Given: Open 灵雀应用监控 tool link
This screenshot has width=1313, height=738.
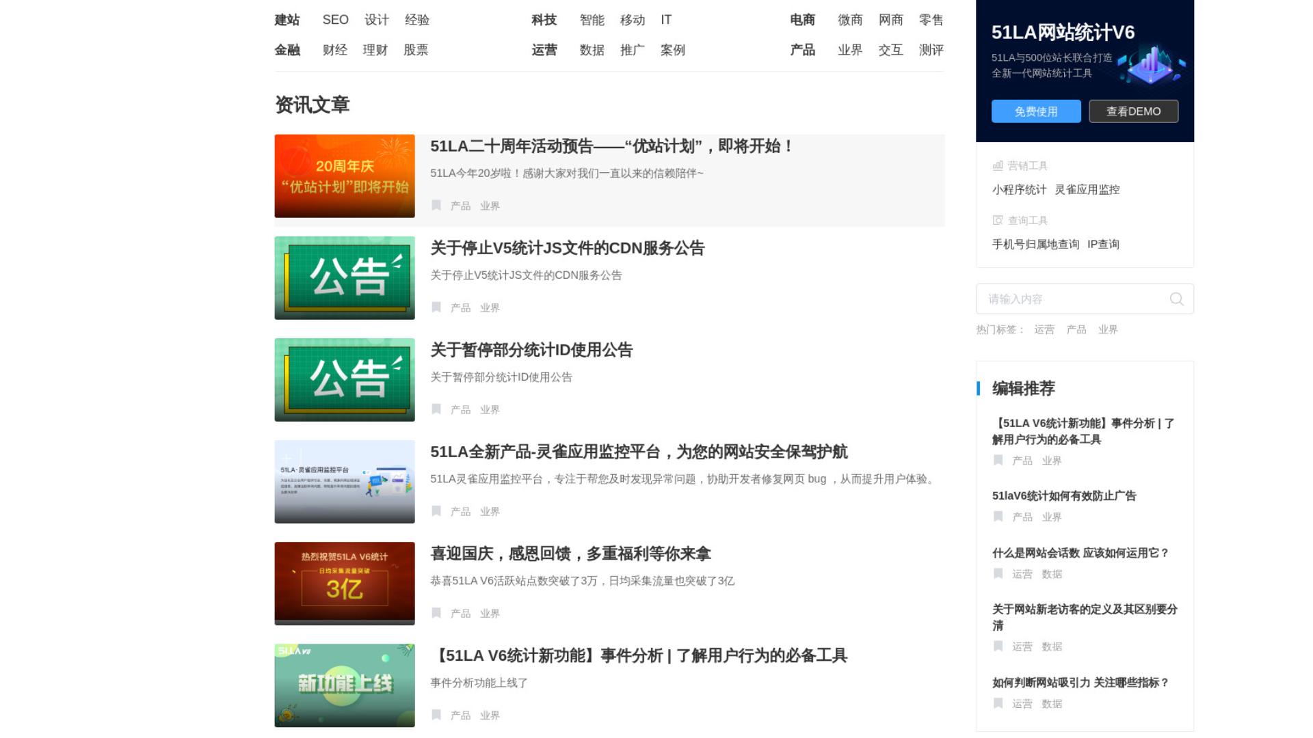Looking at the screenshot, I should (1087, 189).
